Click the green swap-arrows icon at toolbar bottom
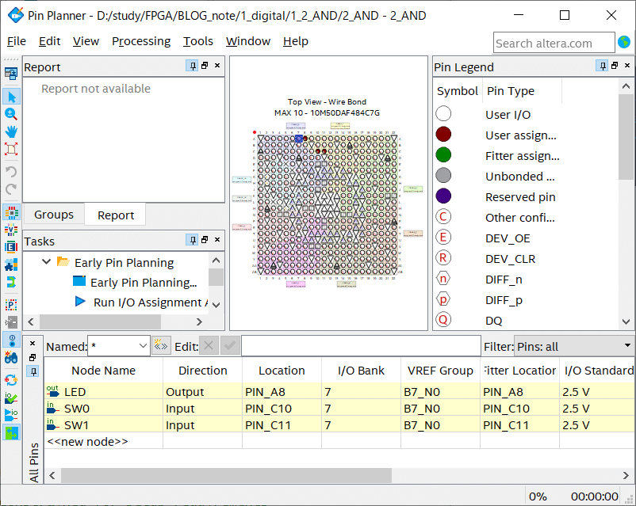Image resolution: width=636 pixels, height=506 pixels. [11, 432]
